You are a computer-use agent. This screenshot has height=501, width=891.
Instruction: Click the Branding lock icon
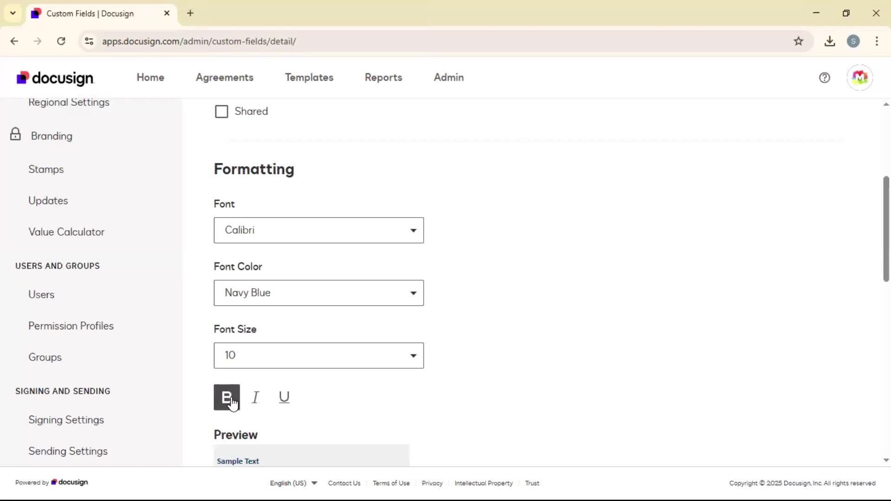click(x=15, y=134)
